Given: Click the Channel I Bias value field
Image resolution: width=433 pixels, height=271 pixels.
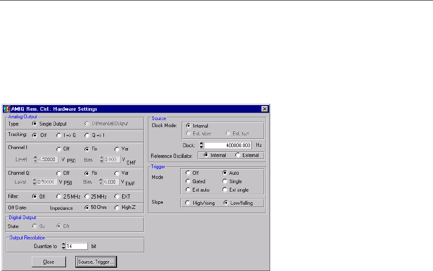Looking at the screenshot, I should tap(112, 159).
